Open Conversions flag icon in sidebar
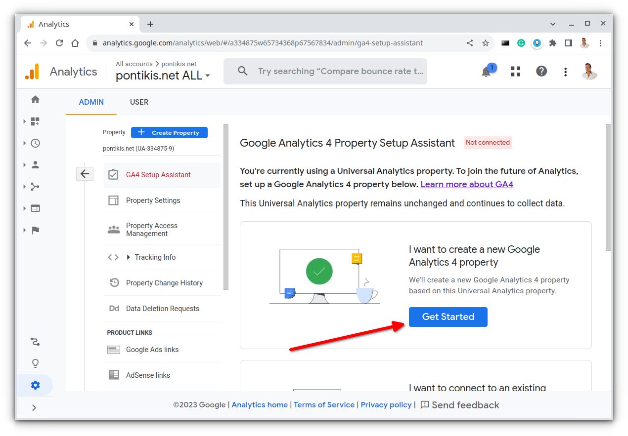 pos(35,230)
